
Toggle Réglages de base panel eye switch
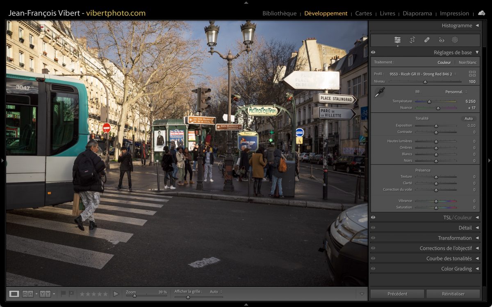point(373,52)
